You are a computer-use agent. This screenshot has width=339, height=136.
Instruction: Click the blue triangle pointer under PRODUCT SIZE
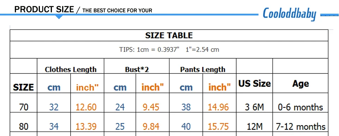point(59,17)
